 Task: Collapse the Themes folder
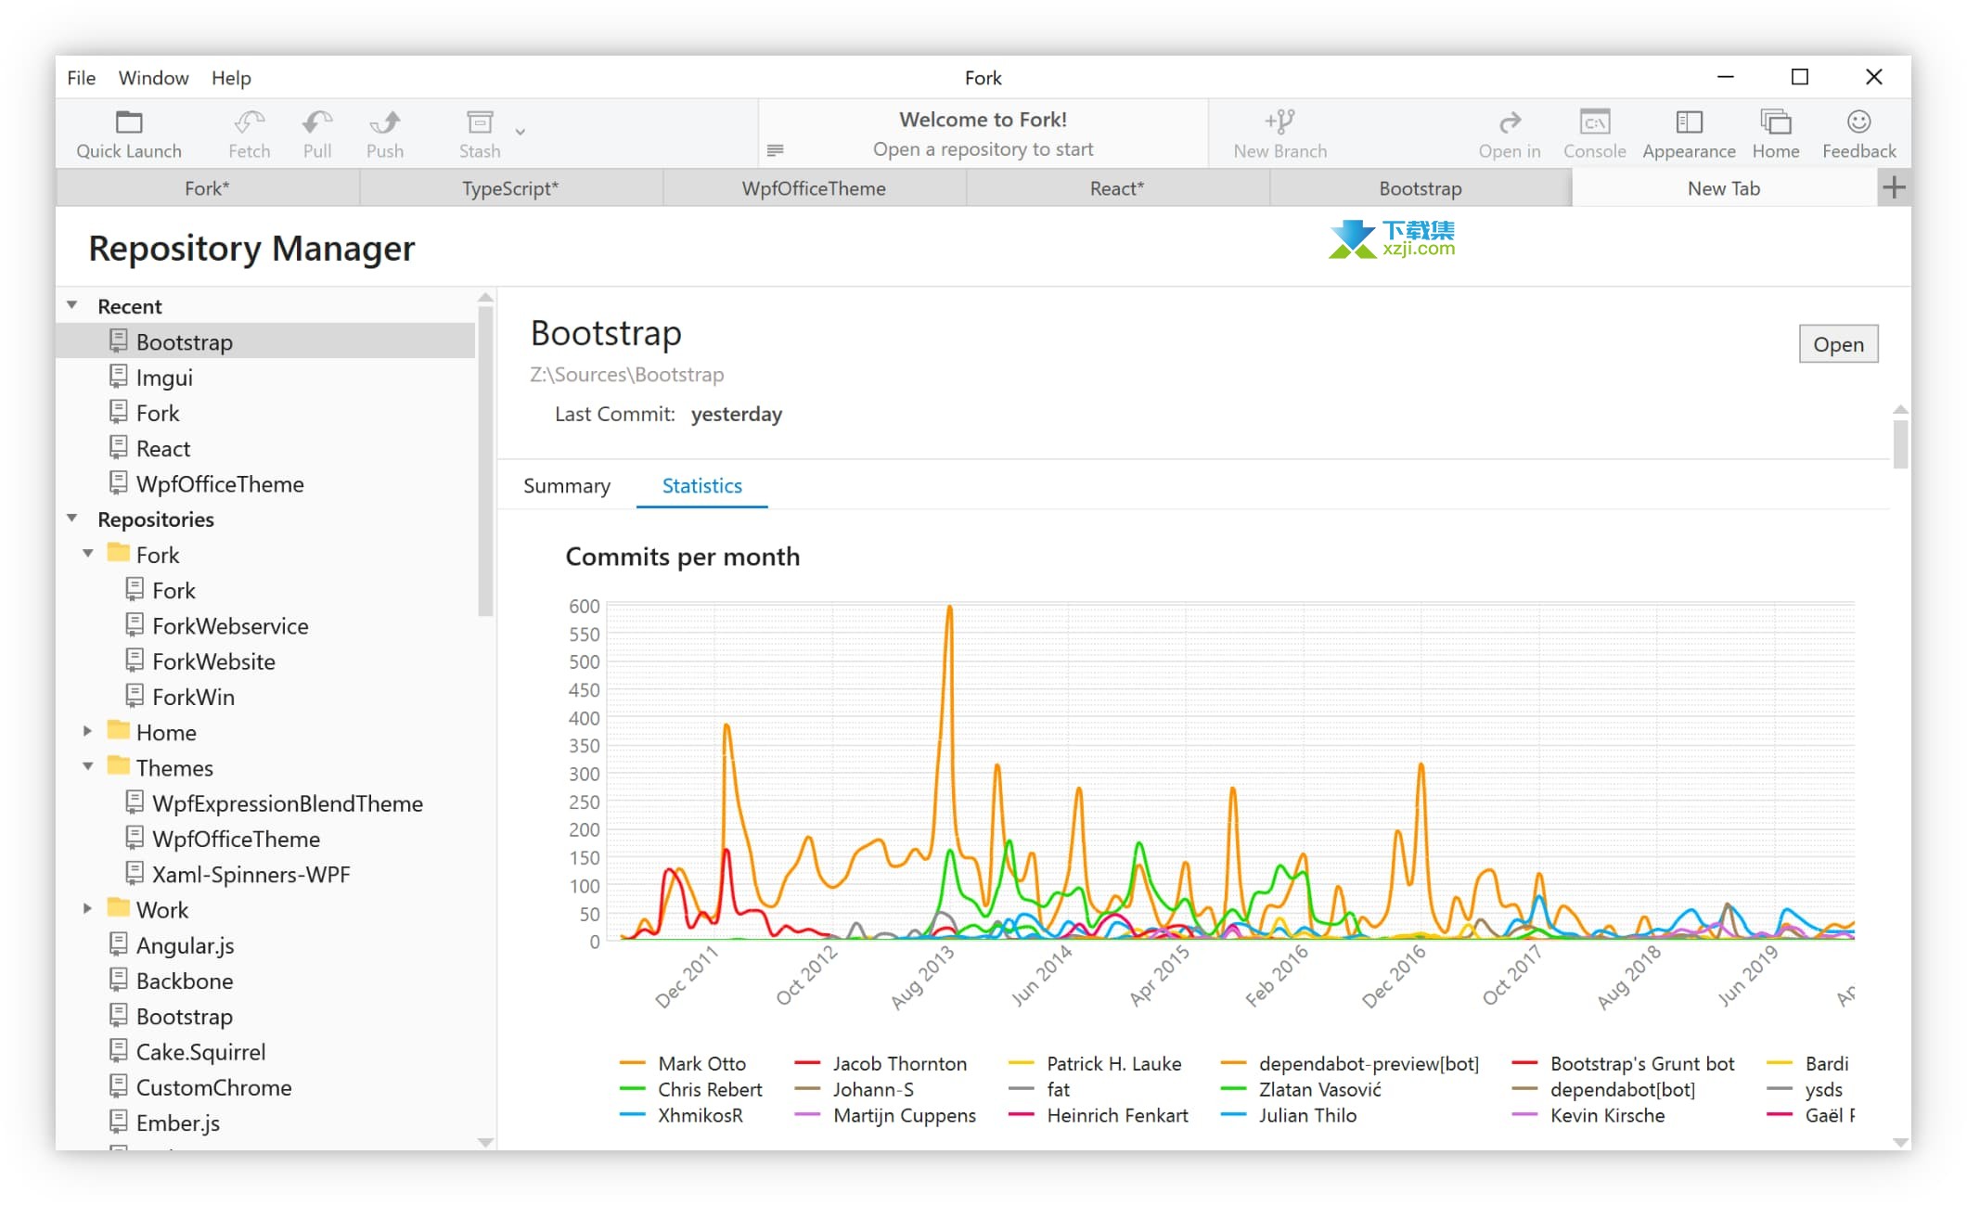click(88, 766)
